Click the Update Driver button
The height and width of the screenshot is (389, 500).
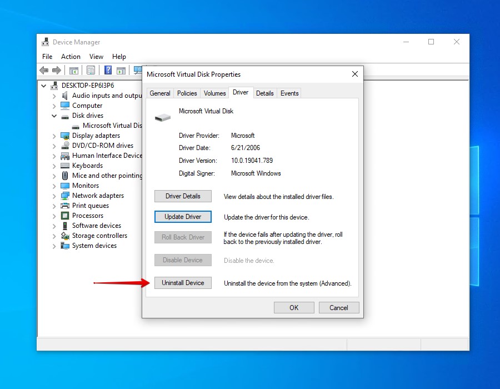coord(183,217)
